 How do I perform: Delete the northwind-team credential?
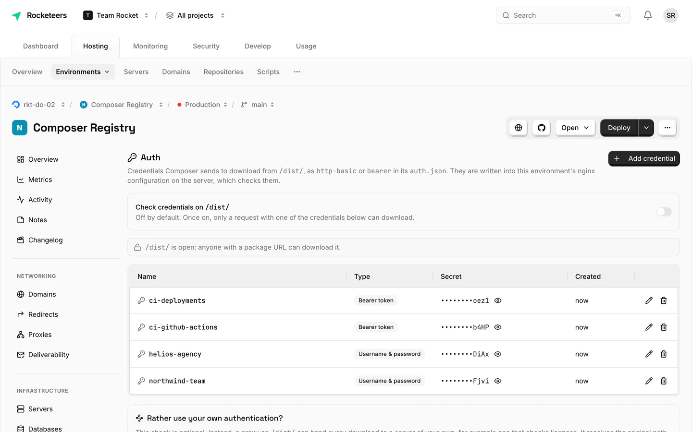(664, 381)
